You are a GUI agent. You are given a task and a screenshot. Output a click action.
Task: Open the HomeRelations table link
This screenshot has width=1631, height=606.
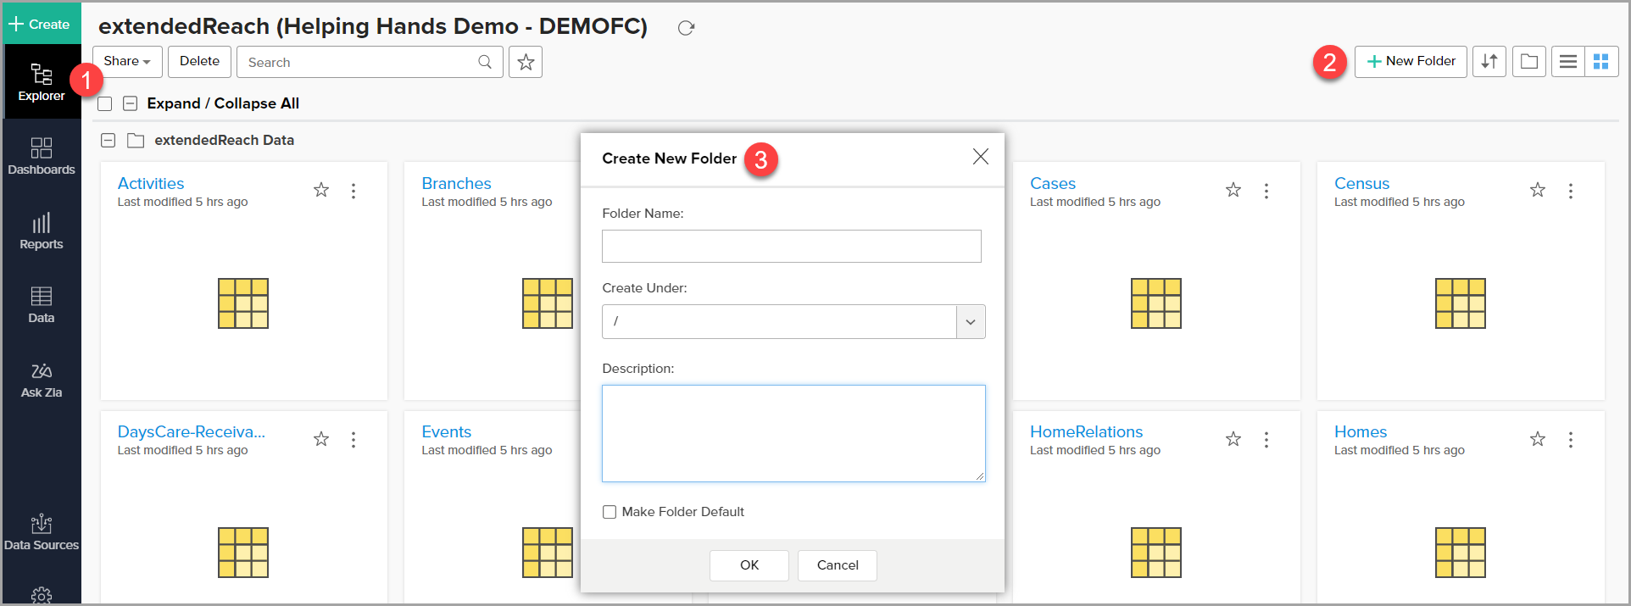tap(1086, 431)
